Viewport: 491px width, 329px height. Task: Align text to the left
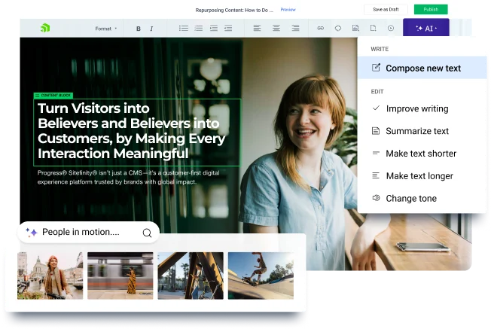257,29
